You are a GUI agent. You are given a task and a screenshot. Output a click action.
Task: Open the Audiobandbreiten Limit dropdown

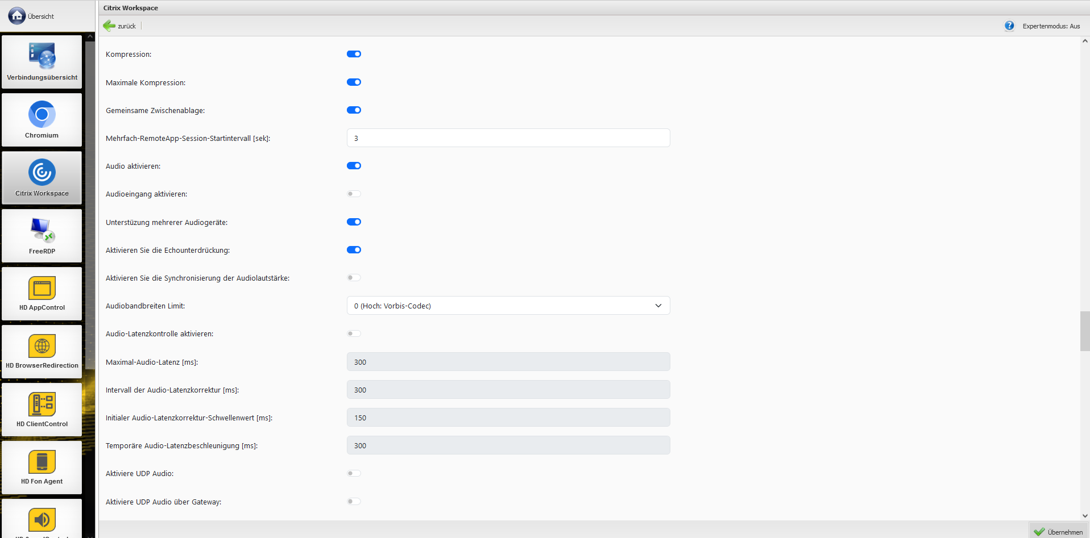click(x=508, y=306)
